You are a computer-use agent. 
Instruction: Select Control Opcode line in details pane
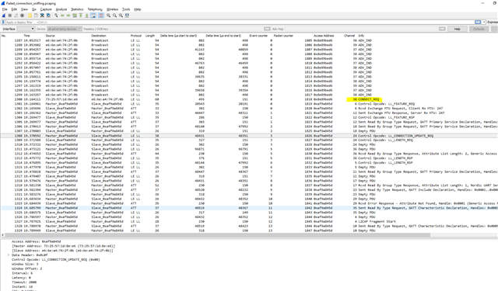point(56,260)
